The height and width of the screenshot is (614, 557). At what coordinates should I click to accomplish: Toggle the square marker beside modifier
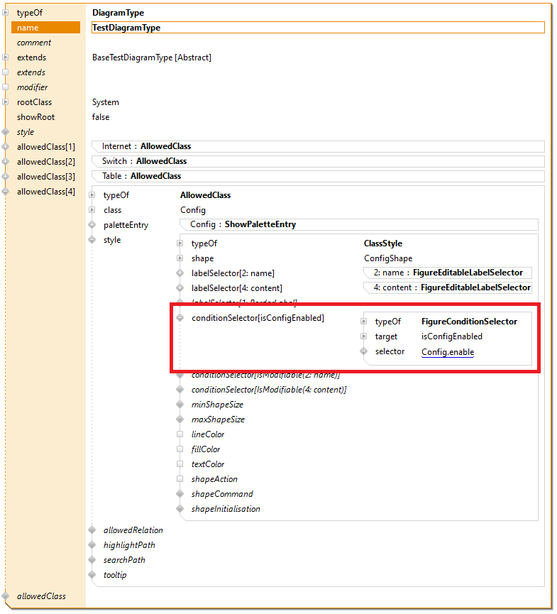coord(6,87)
